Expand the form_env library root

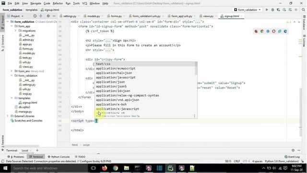click(x=12, y=71)
